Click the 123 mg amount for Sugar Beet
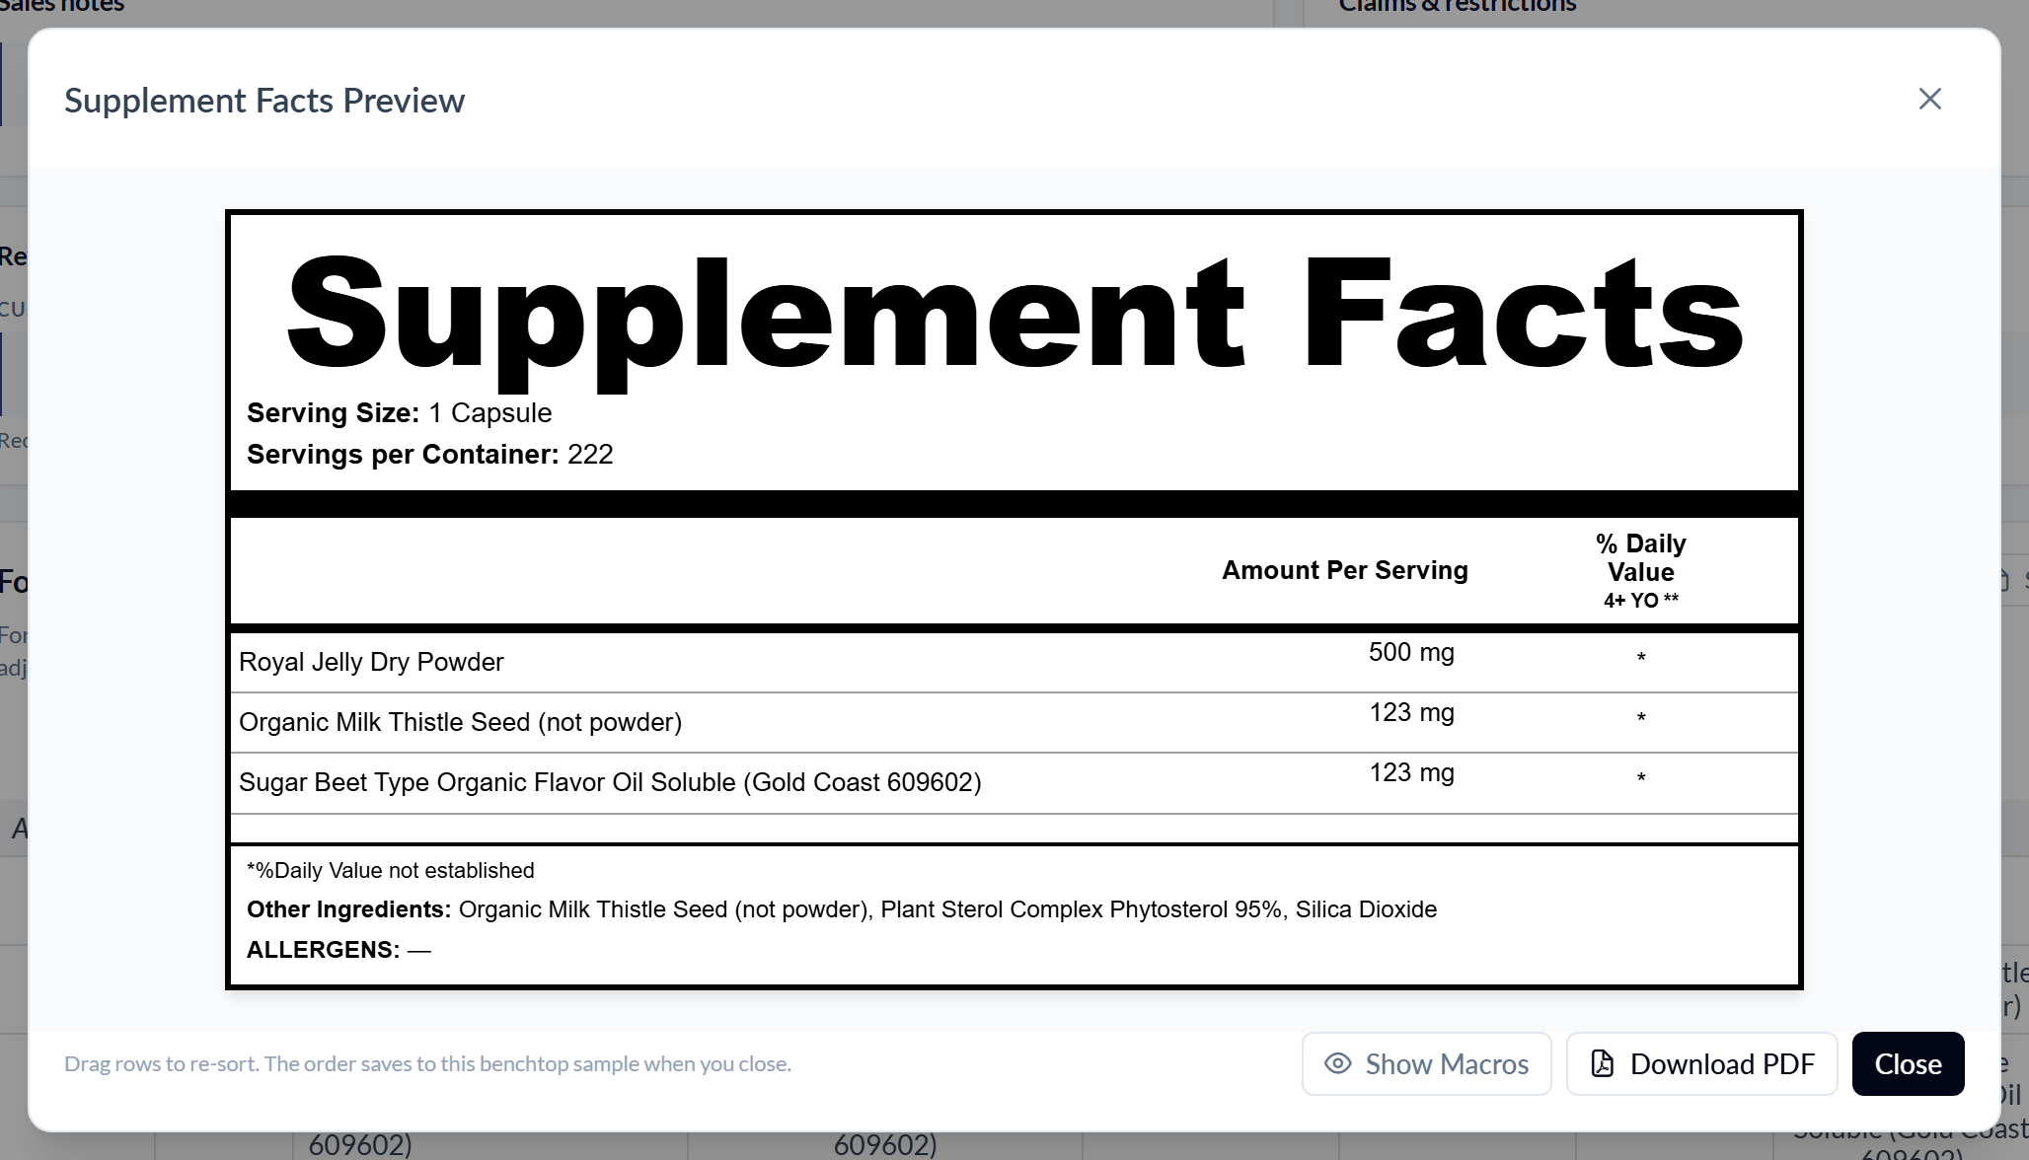Viewport: 2029px width, 1160px height. (x=1411, y=772)
